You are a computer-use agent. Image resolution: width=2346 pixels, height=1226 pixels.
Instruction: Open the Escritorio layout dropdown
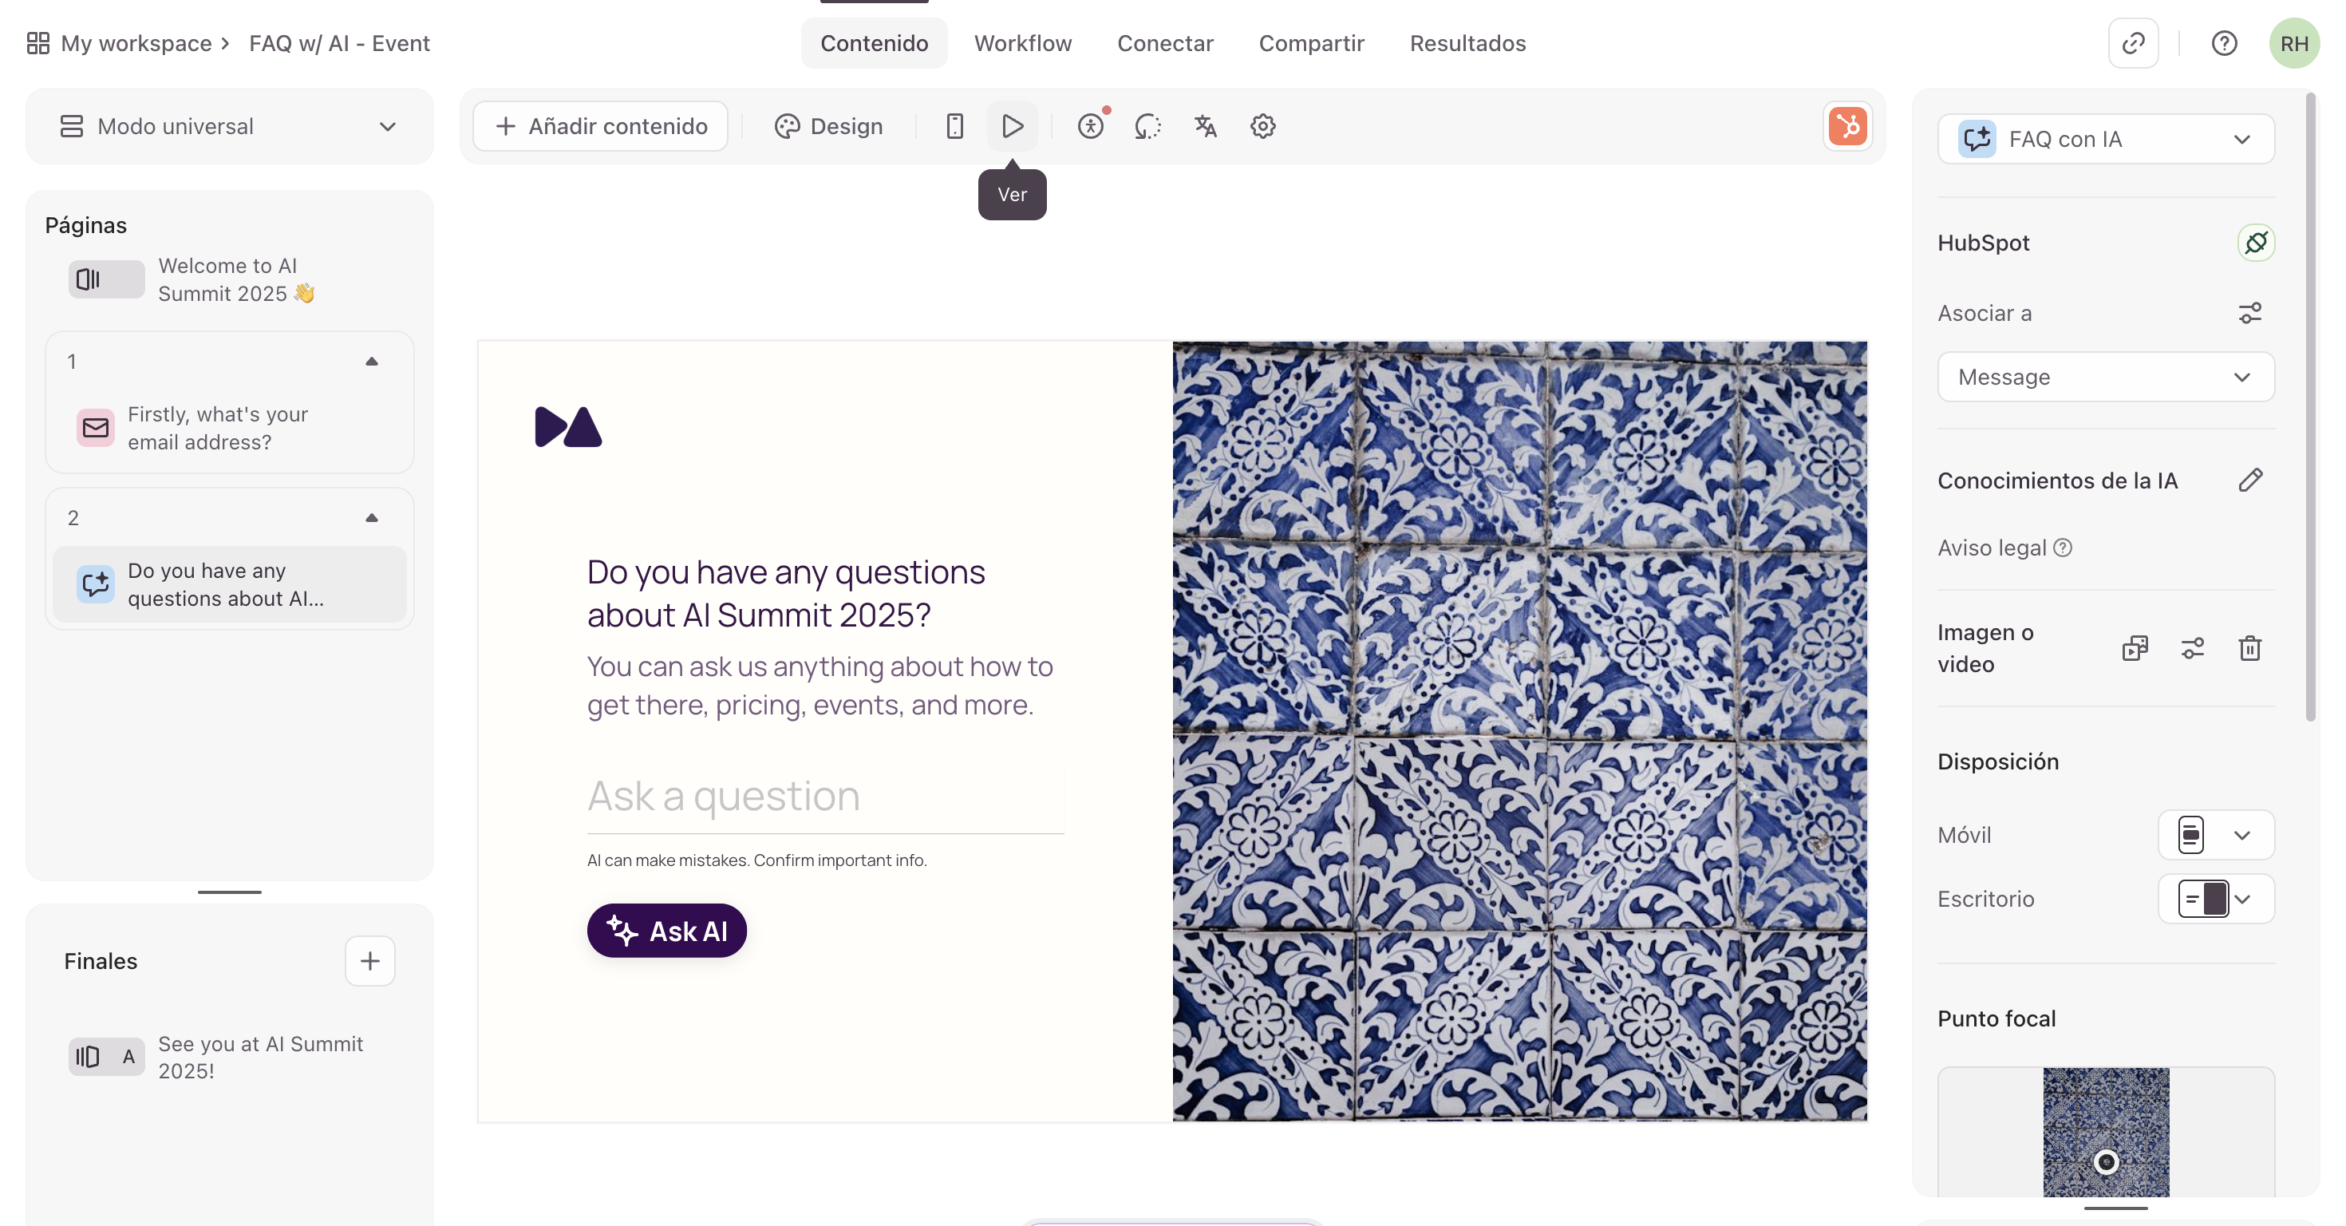[2215, 898]
